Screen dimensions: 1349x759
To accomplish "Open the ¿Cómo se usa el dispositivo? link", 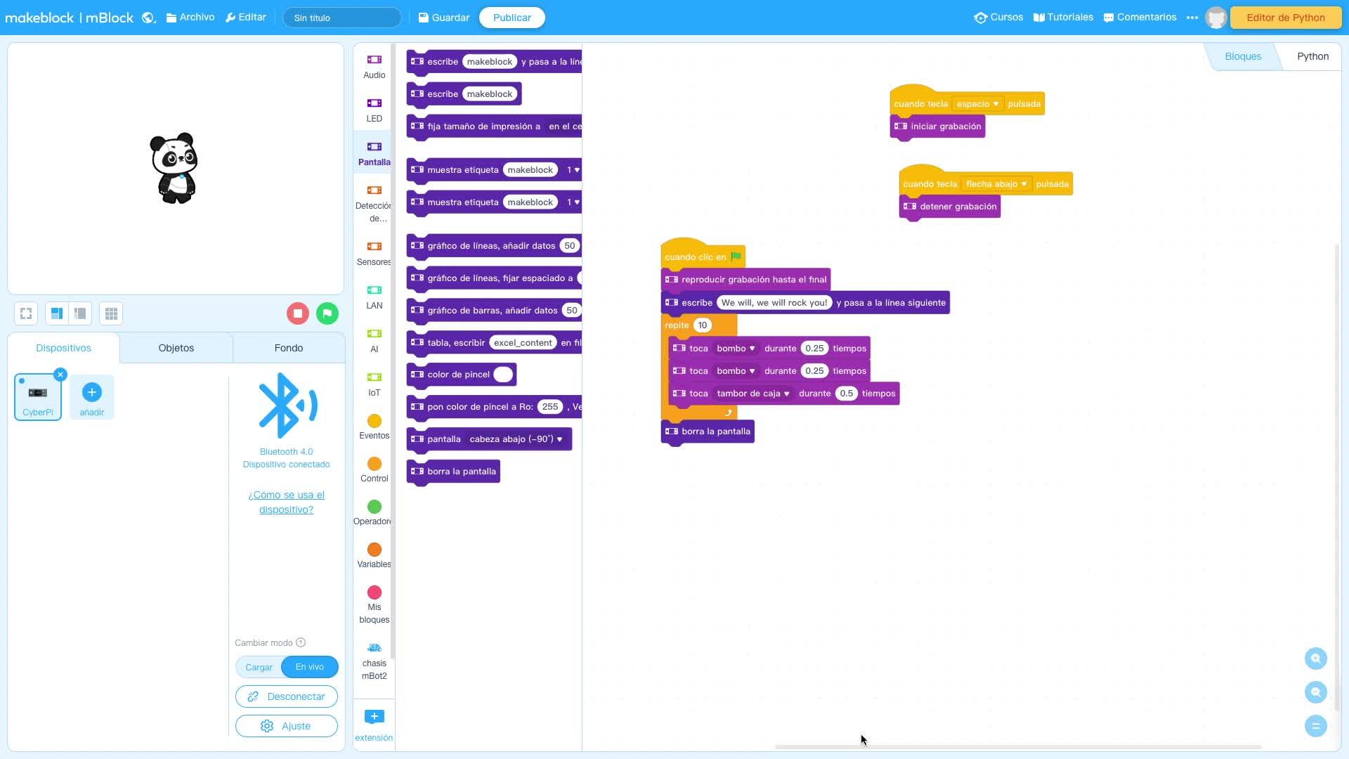I will click(286, 502).
